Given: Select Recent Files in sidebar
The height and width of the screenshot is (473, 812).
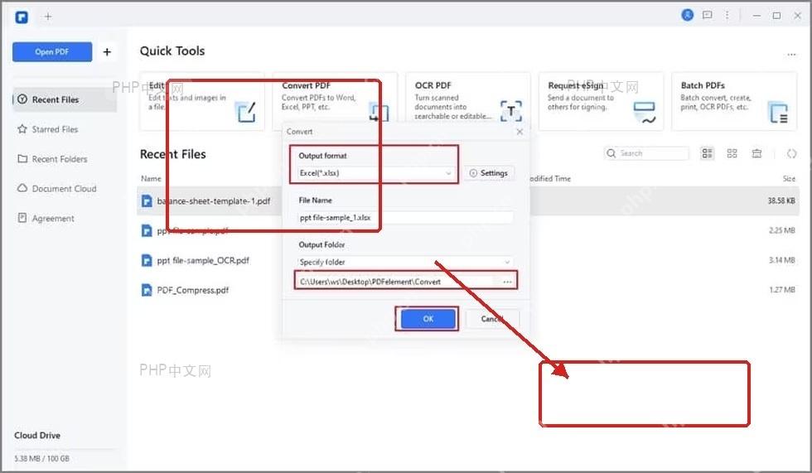Looking at the screenshot, I should [x=65, y=99].
